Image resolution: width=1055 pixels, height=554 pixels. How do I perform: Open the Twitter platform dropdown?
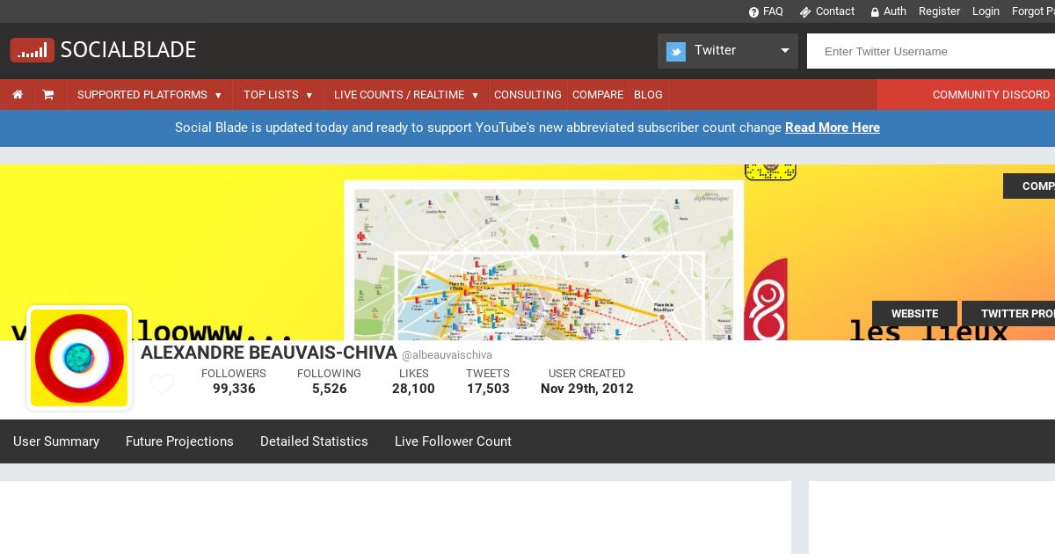(728, 51)
